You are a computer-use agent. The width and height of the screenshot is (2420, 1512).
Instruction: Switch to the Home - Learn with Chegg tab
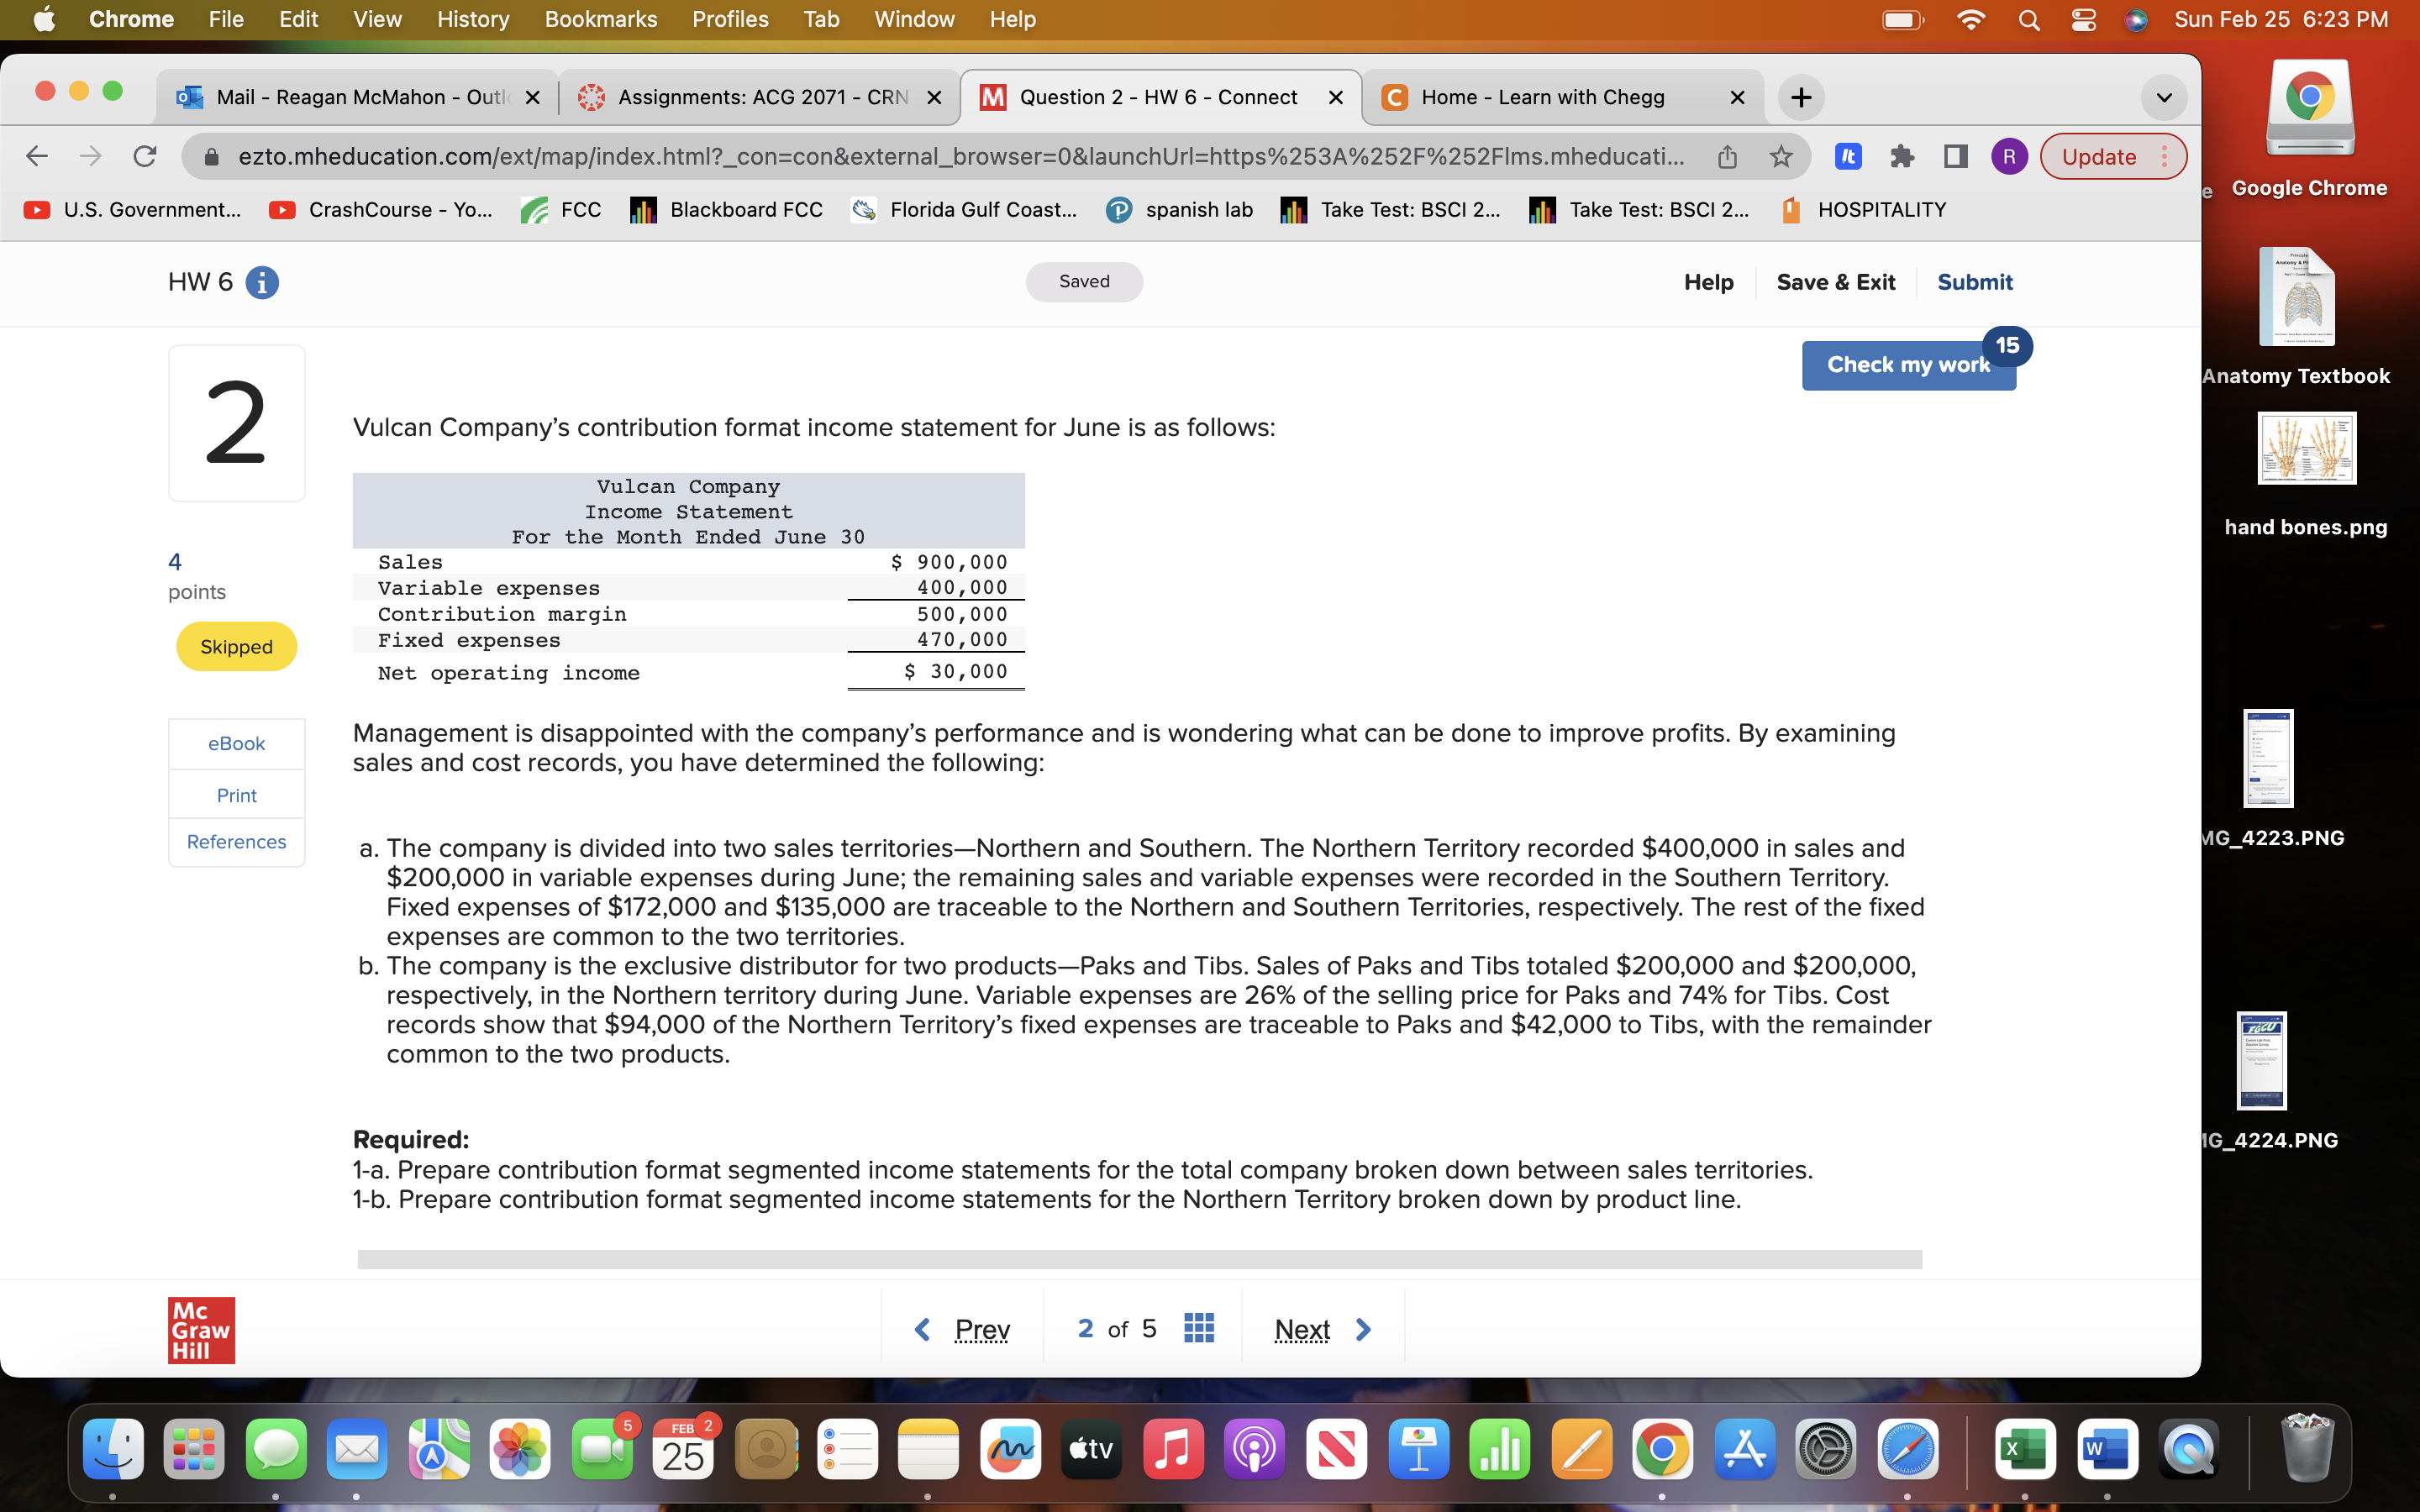click(1544, 97)
